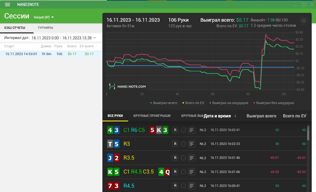Play replay for hand T 5

(x=183, y=144)
